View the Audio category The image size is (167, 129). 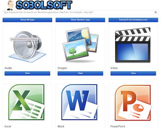(x=27, y=73)
